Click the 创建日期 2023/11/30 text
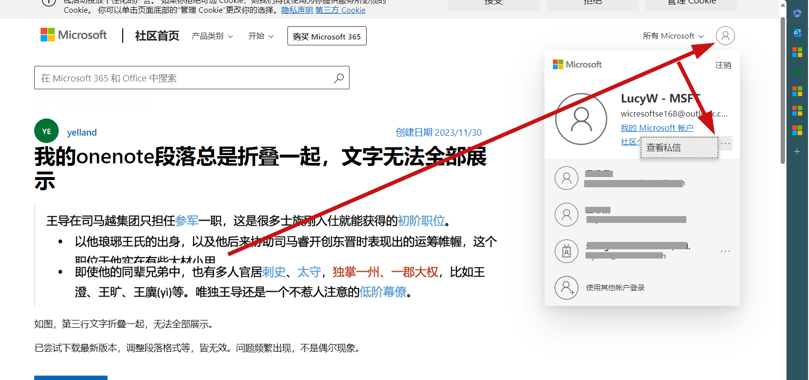The image size is (809, 380). (438, 132)
